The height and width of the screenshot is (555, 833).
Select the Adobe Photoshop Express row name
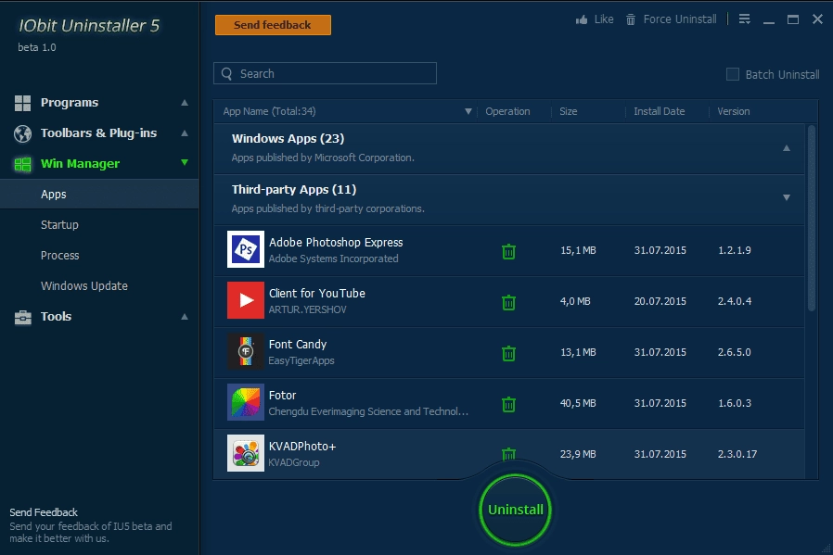pyautogui.click(x=336, y=243)
